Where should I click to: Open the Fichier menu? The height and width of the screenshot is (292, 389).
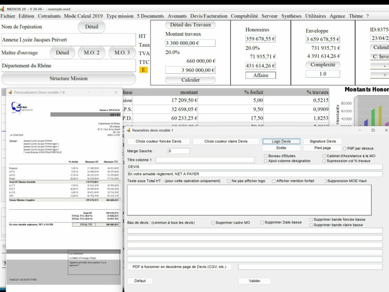[8, 16]
